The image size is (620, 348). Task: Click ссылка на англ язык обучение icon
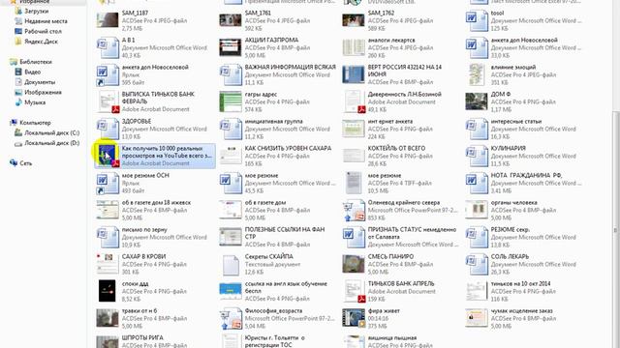point(231,291)
